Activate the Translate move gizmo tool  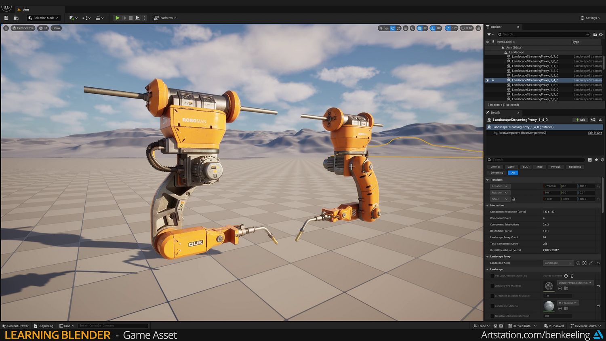387,28
